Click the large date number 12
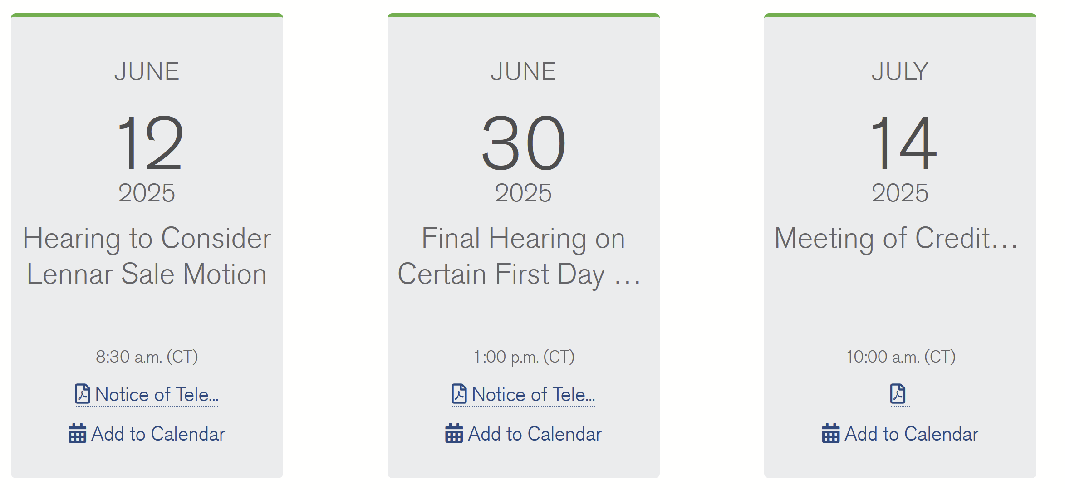Viewport: 1065px width, 490px height. coord(149,143)
